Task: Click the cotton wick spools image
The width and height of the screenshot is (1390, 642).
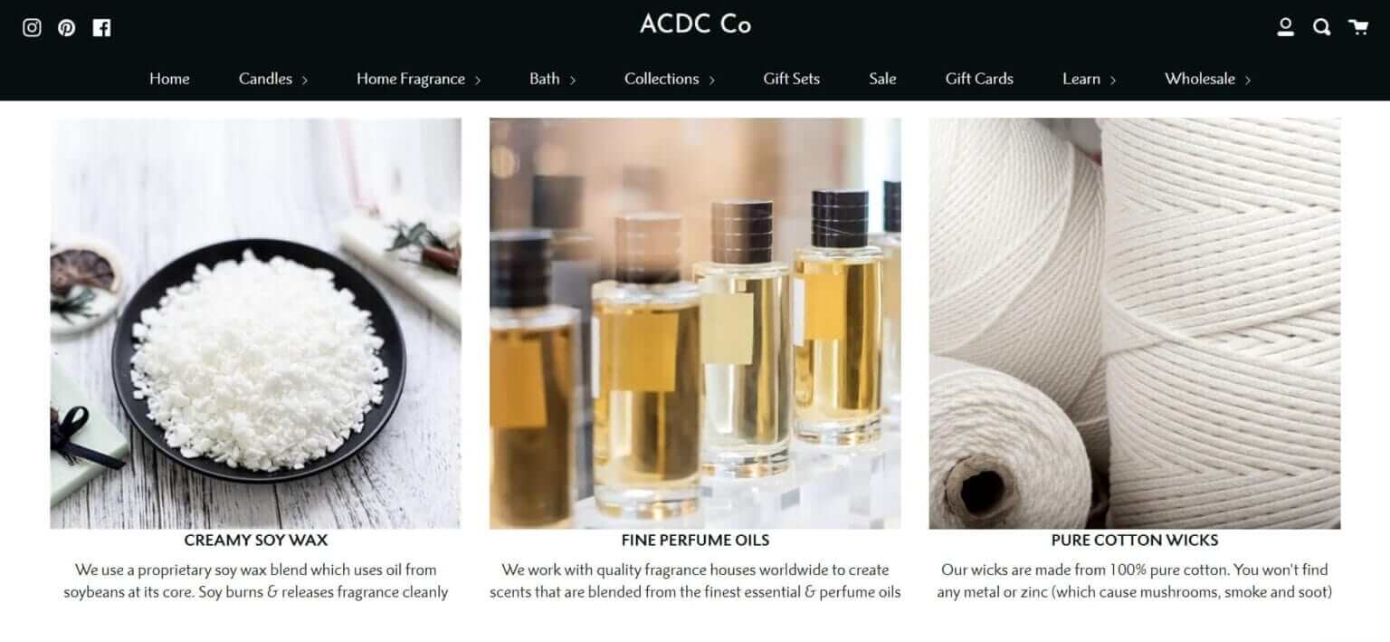Action: (1135, 323)
